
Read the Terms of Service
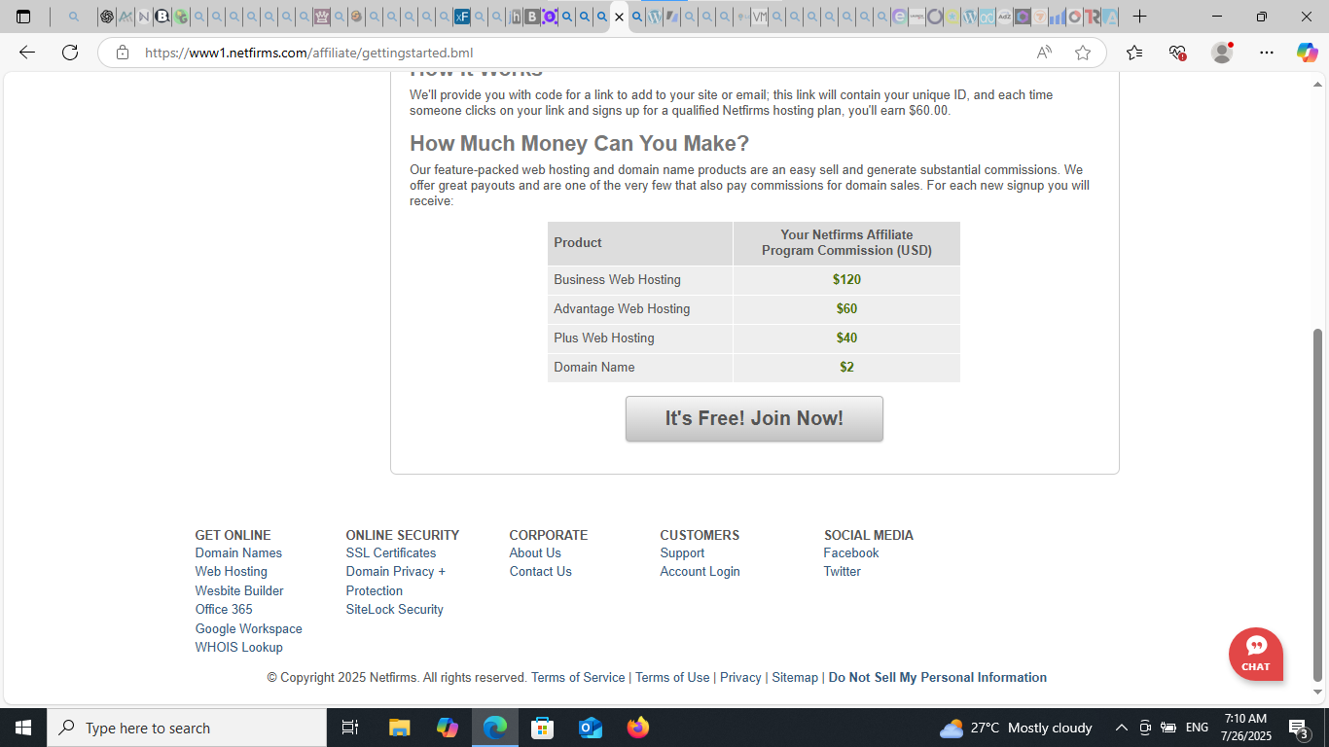pos(578,678)
